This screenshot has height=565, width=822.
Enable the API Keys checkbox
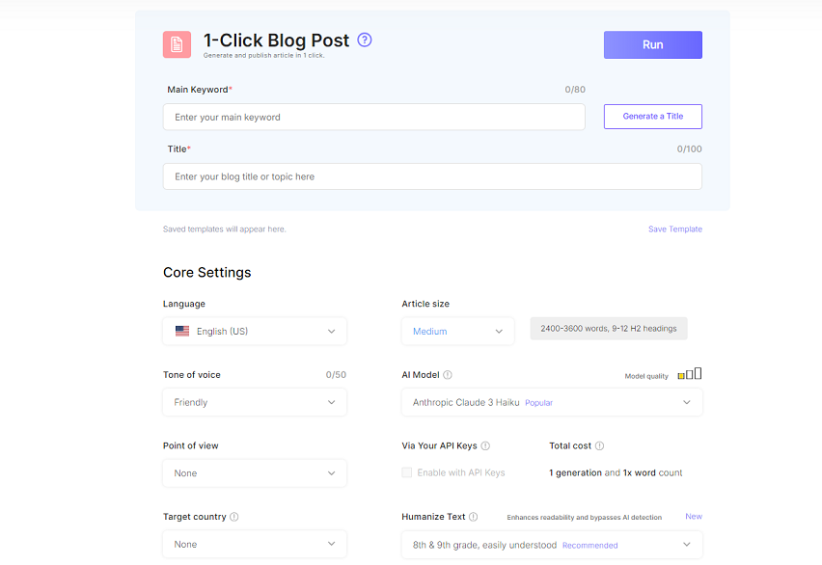click(407, 472)
